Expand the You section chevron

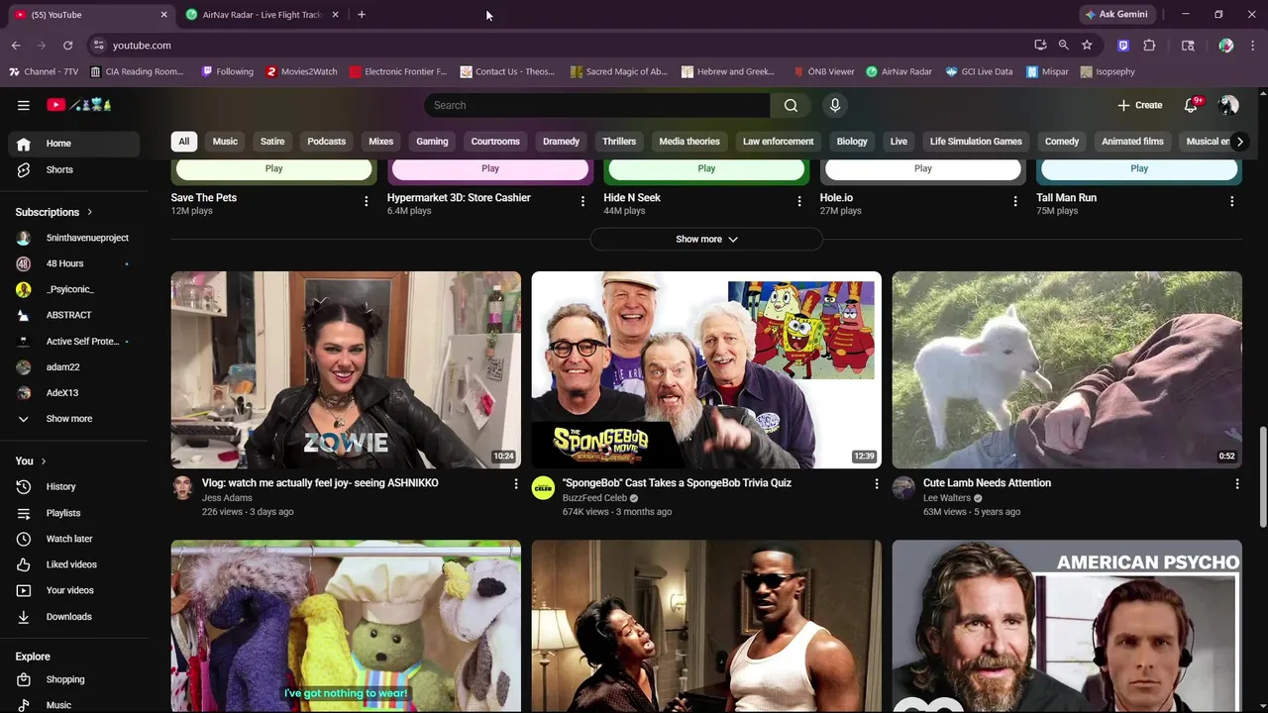pos(44,461)
